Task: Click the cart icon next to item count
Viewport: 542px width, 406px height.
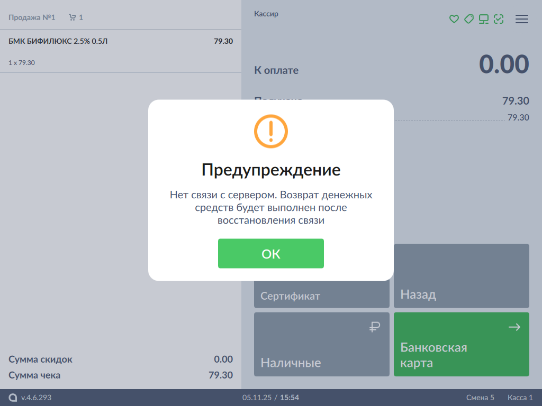Action: [x=73, y=17]
